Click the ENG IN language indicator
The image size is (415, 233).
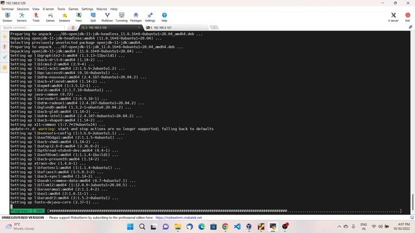click(364, 227)
